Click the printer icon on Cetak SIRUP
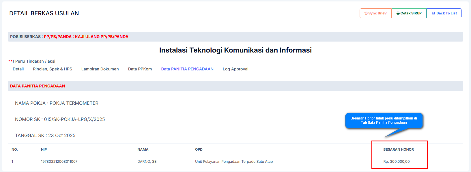 tap(398, 13)
